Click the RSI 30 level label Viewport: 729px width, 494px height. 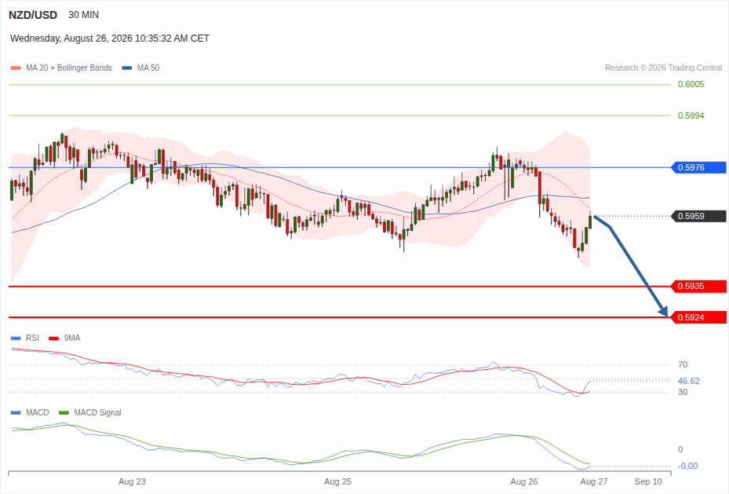pyautogui.click(x=683, y=392)
